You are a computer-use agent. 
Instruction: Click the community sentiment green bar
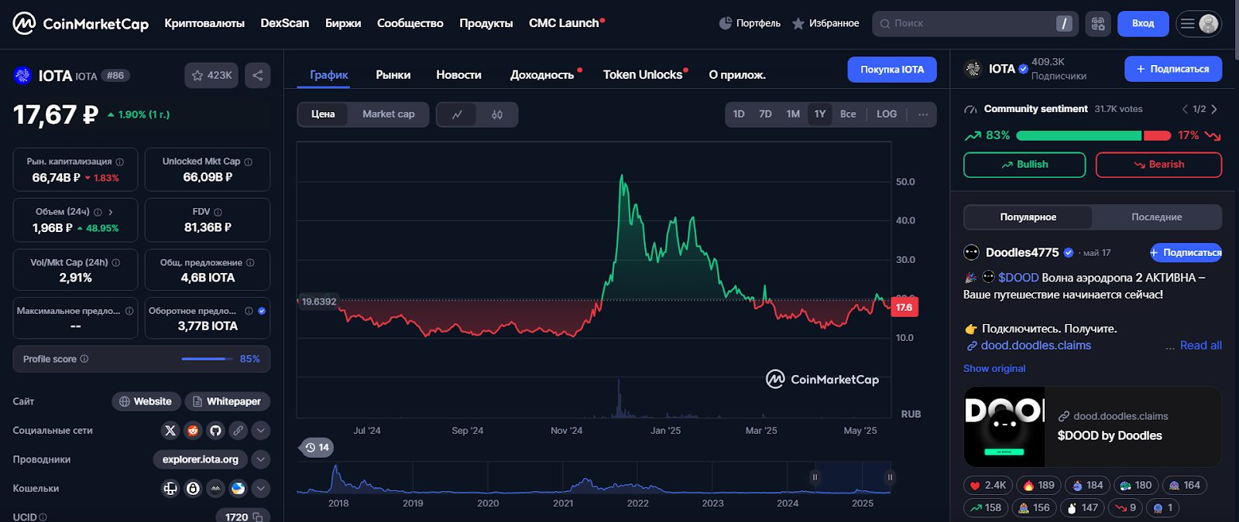(1079, 135)
